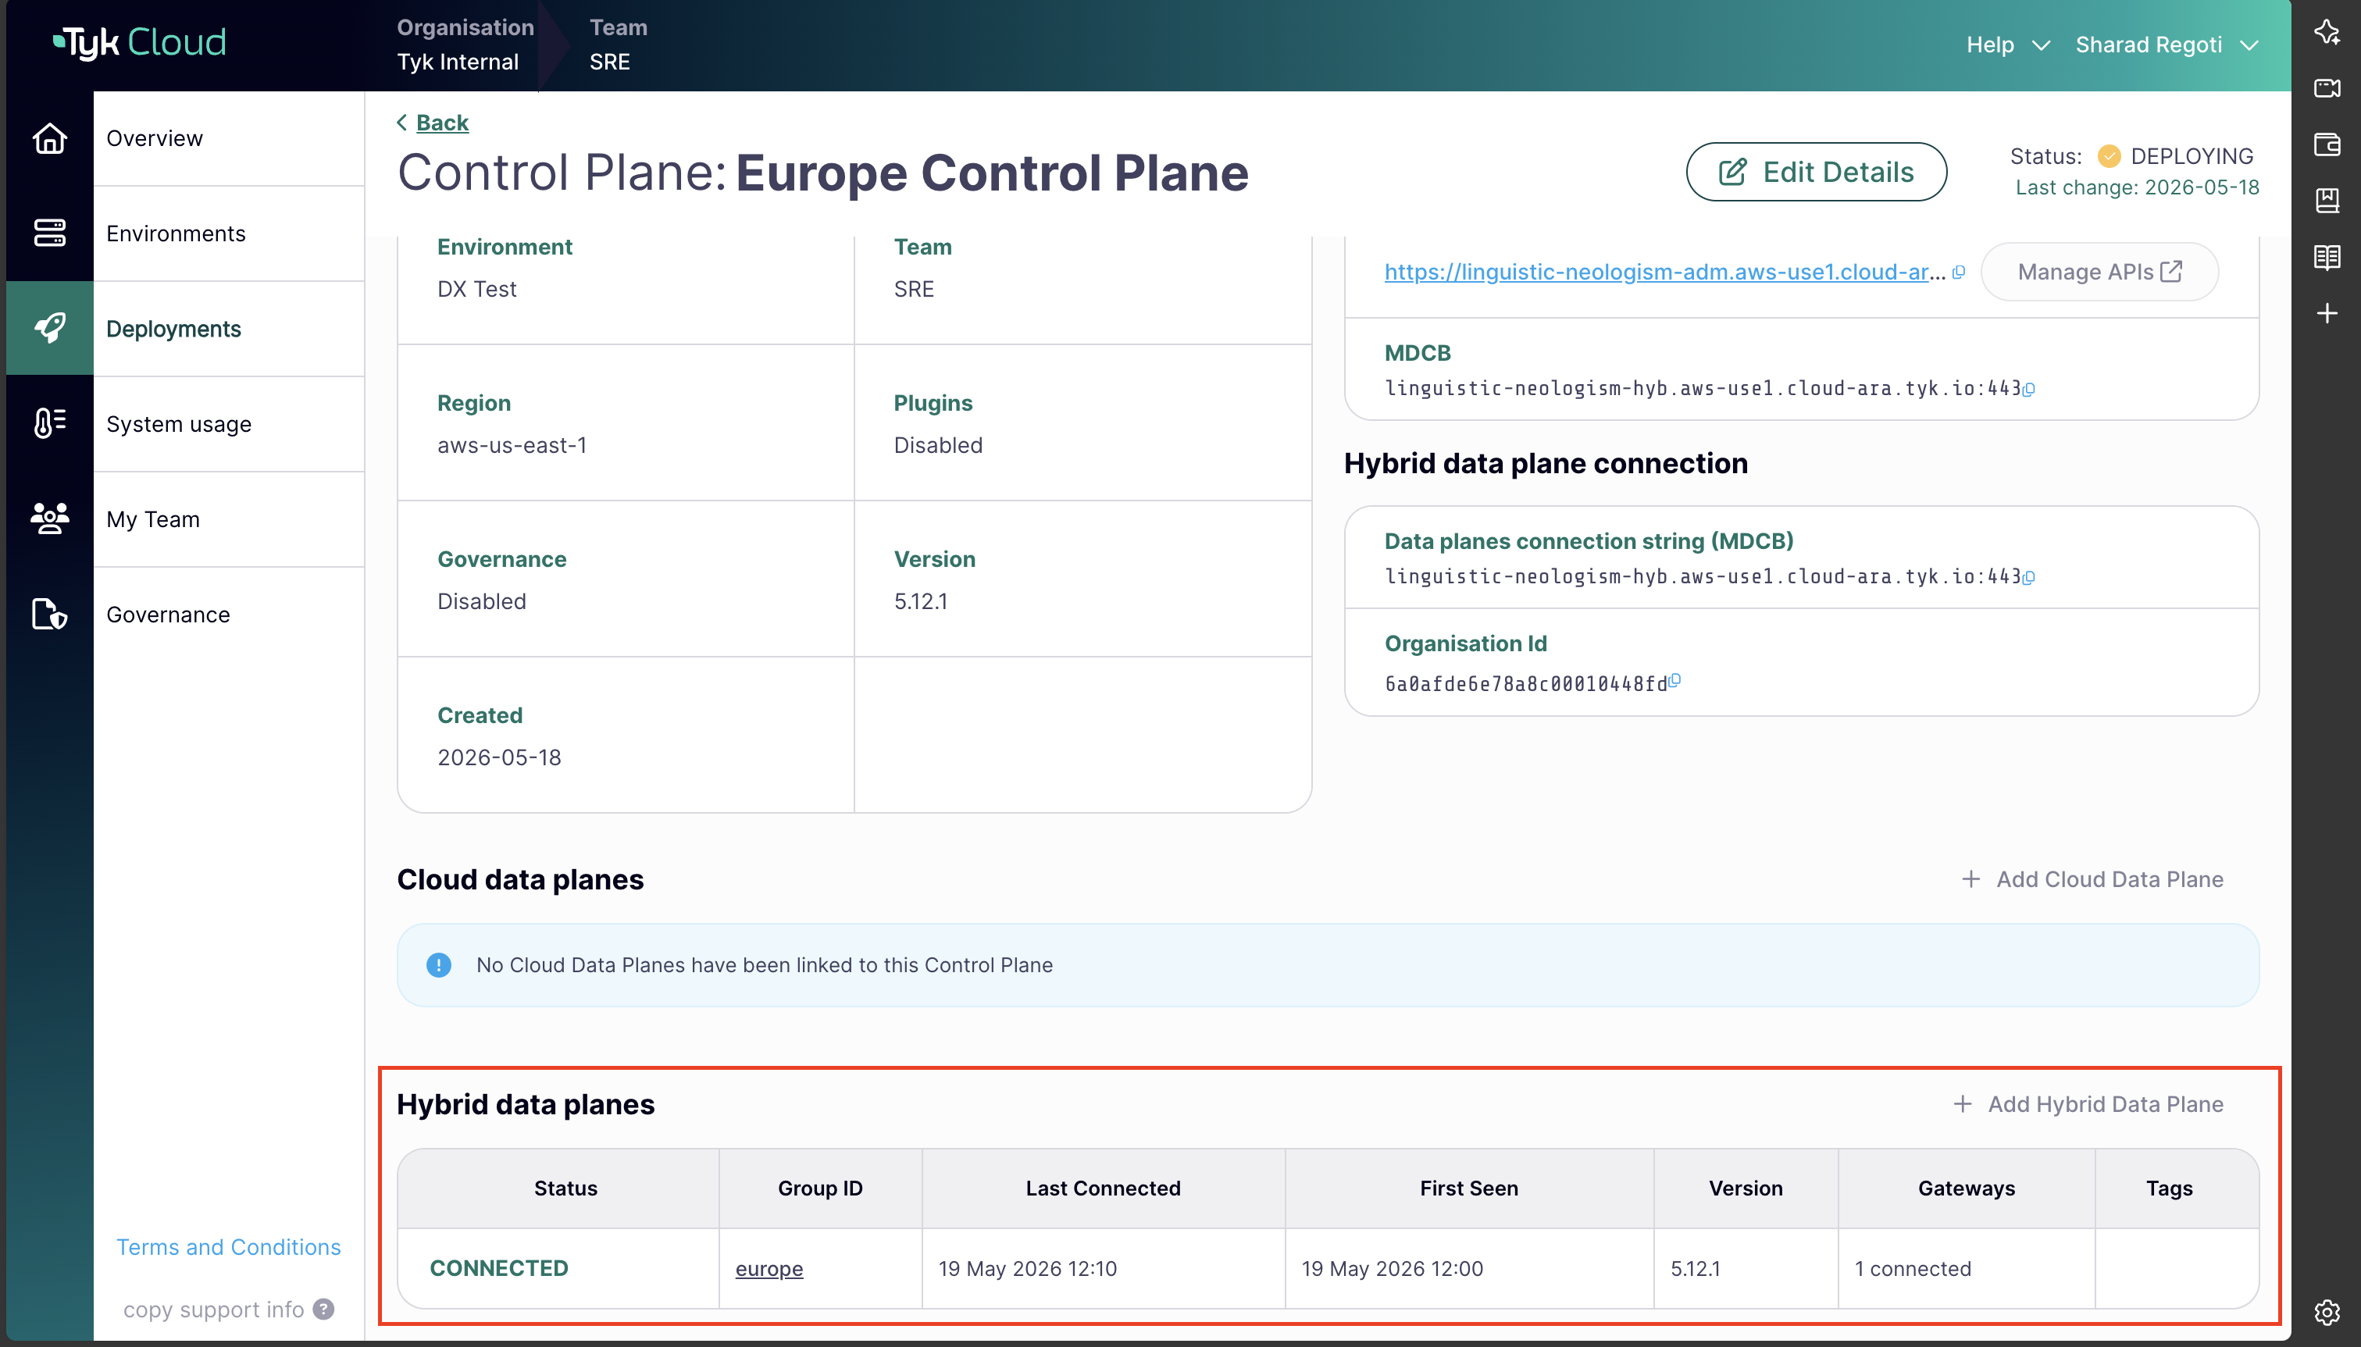Click Add Hybrid Data Plane
This screenshot has height=1347, width=2361.
coord(2088,1105)
